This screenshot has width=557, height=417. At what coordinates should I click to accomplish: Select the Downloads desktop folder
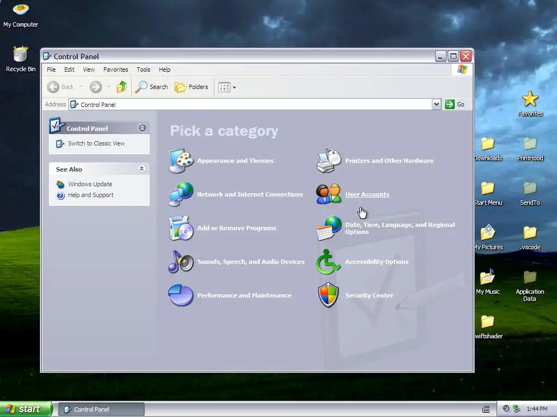(488, 149)
